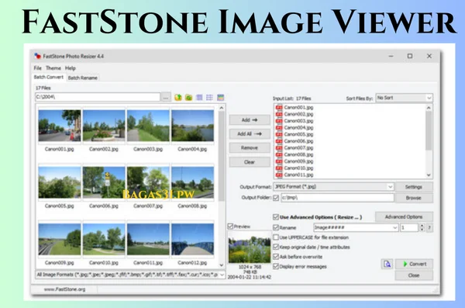The image size is (465, 308).
Task: Select the Canon003.jpg thumbnail
Action: (148, 126)
